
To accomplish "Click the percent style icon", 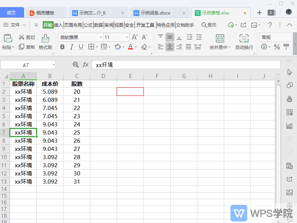I will [x=277, y=47].
